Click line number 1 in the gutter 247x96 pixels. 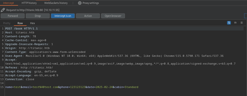(3, 29)
